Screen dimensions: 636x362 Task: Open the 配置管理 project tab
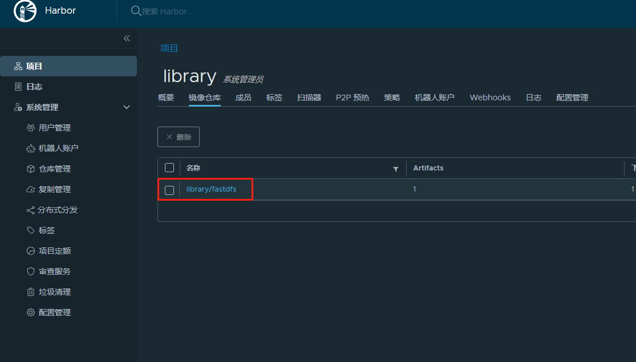point(572,97)
